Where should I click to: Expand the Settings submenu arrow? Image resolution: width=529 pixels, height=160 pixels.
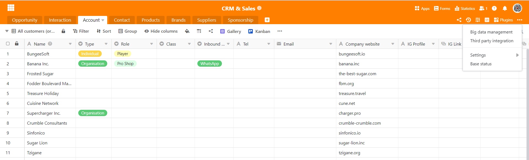click(517, 55)
